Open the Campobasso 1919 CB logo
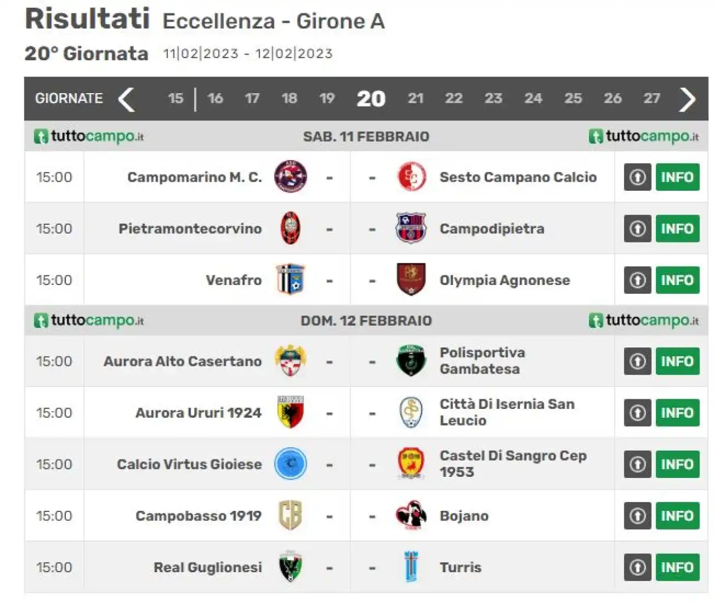 [x=291, y=515]
